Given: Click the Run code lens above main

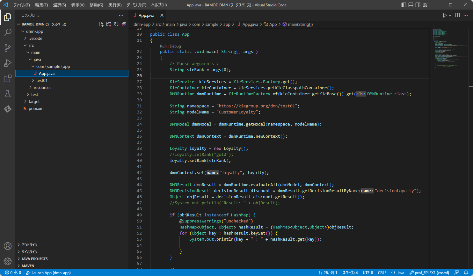Looking at the screenshot, I should coord(163,46).
